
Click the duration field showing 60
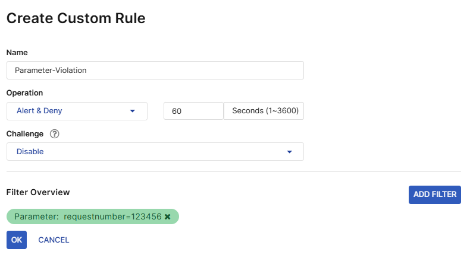point(193,111)
